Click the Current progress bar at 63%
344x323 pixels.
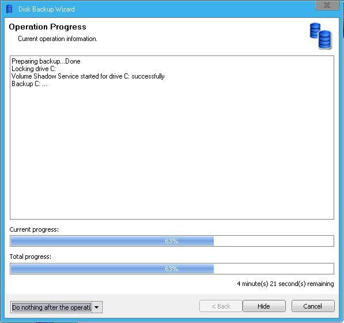(172, 241)
